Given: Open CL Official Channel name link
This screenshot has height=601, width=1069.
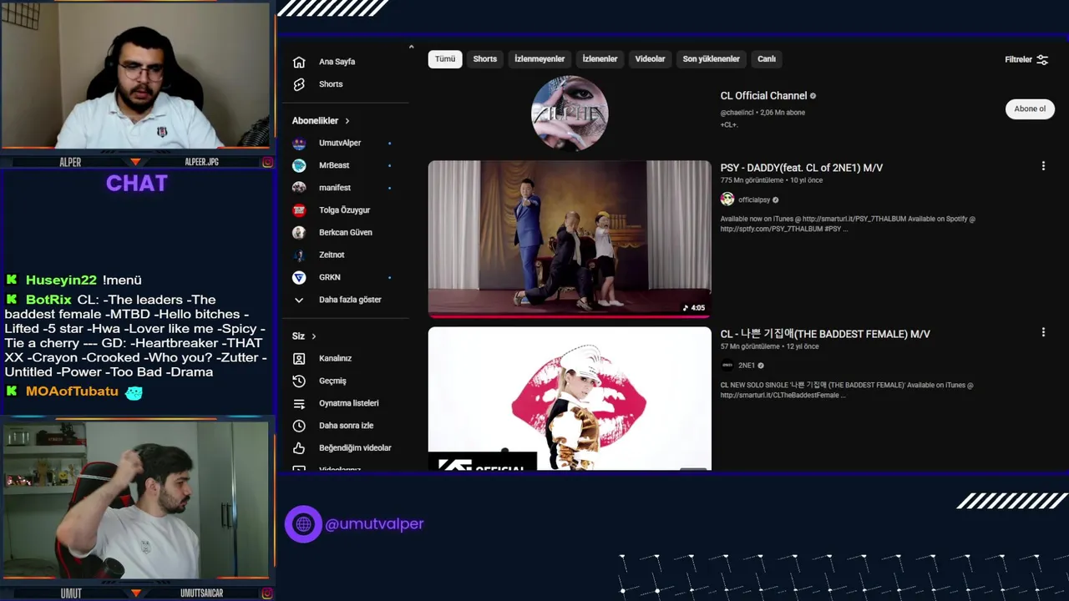Looking at the screenshot, I should [763, 96].
